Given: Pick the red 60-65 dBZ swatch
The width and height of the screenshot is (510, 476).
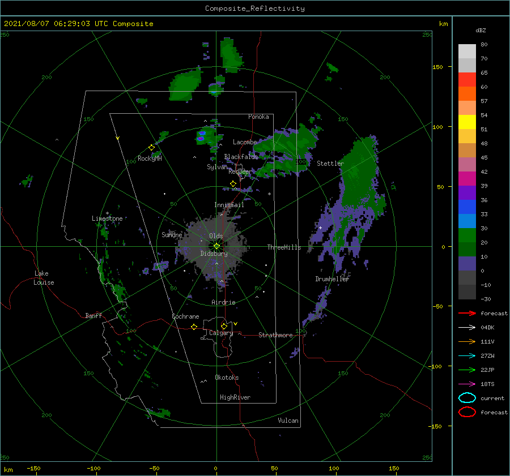Looking at the screenshot, I should point(467,79).
